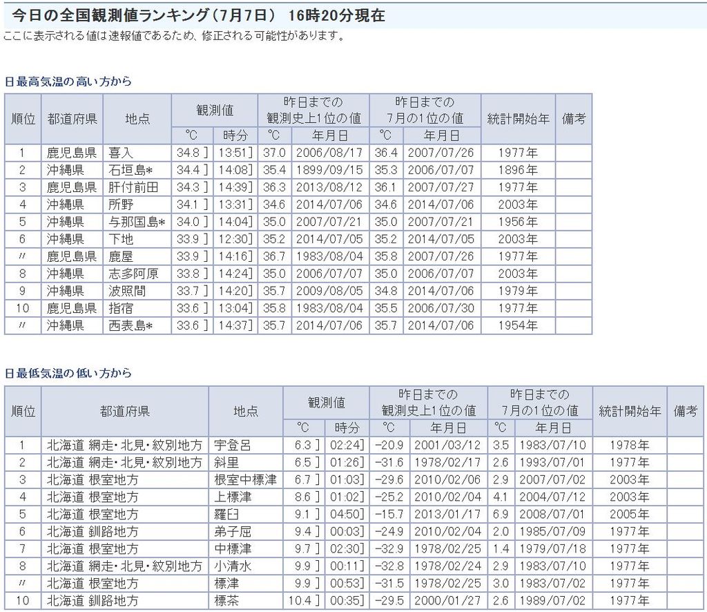Screen dimensions: 707x612
Task: Select the 日最低気温の低い方から section heading
Action: click(68, 374)
